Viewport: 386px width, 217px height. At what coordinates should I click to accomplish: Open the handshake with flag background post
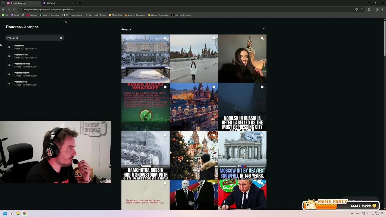coord(194,195)
